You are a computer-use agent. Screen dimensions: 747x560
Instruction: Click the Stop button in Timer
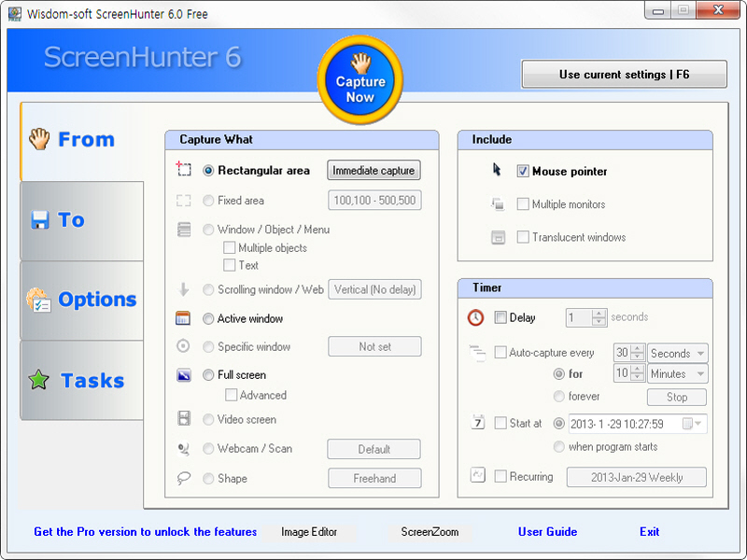676,397
